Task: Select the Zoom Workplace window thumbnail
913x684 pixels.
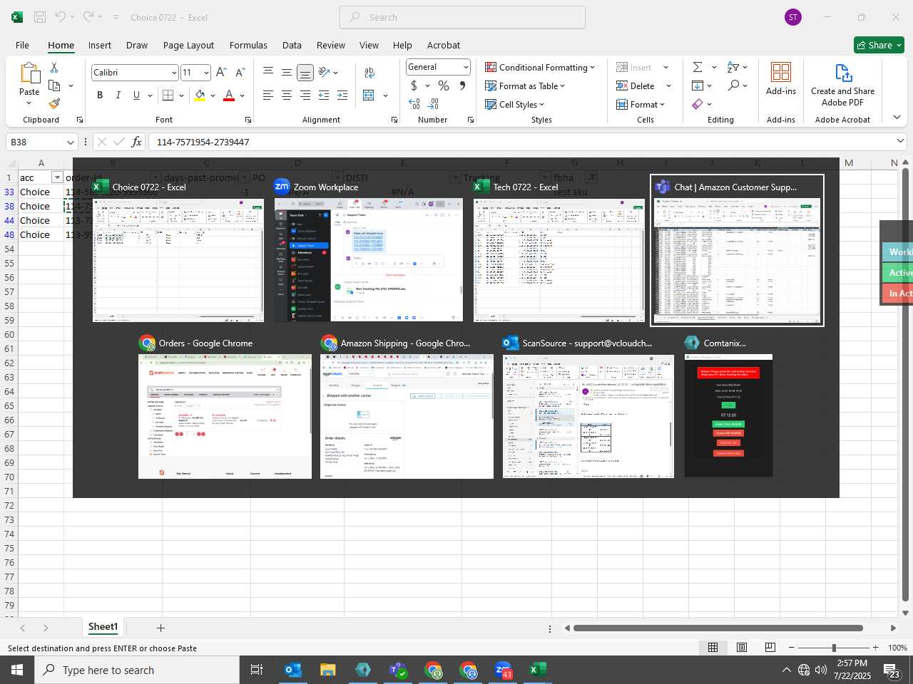Action: [368, 260]
